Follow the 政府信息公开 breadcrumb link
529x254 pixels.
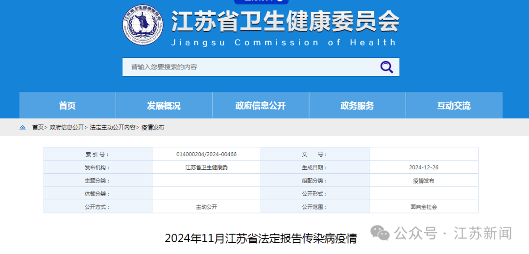tap(67, 127)
